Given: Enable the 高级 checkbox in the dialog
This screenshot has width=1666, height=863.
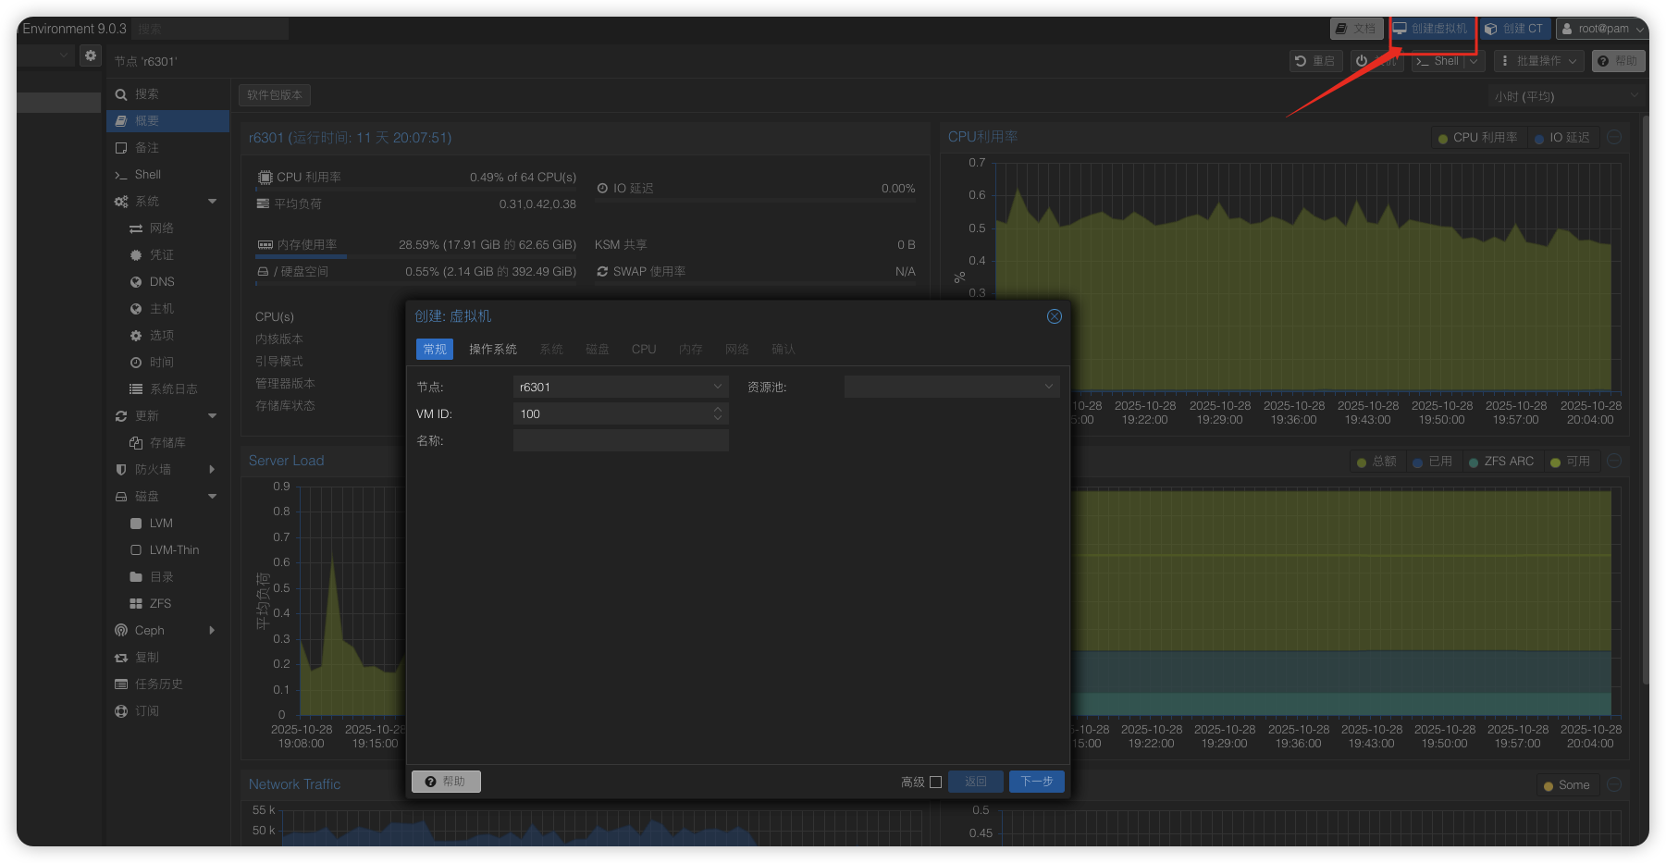Looking at the screenshot, I should point(935,782).
